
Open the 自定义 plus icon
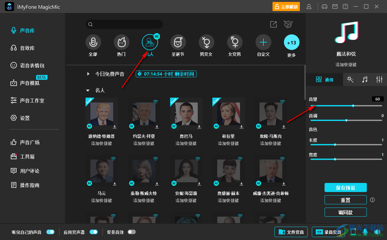[x=263, y=42]
